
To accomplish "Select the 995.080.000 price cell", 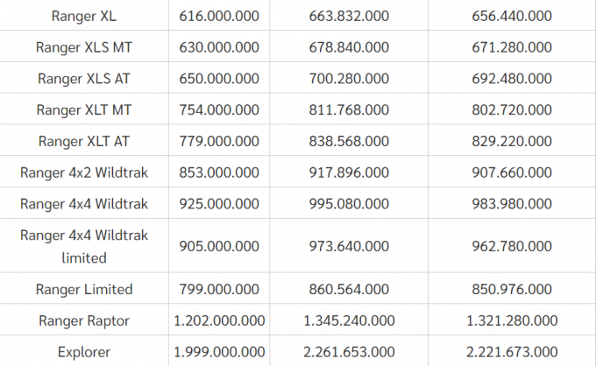I will 349,204.
